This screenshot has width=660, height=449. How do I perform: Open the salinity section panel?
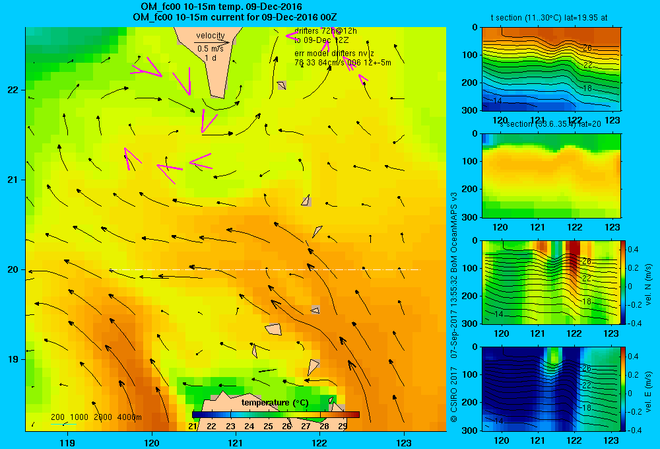pos(551,176)
